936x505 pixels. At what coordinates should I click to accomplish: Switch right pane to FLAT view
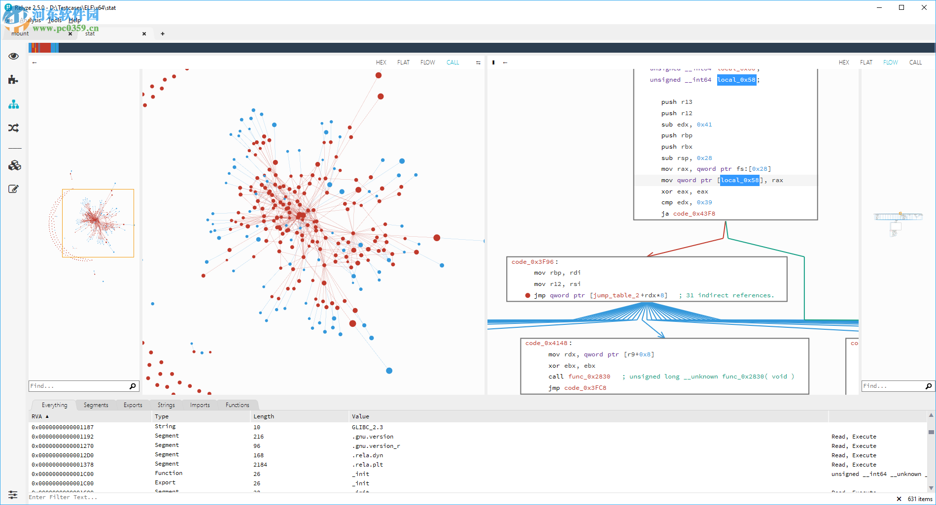tap(866, 63)
